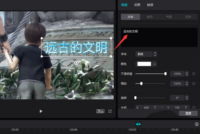
Task: Add a position keyframe with the coordinates diamond
Action: 194,108
